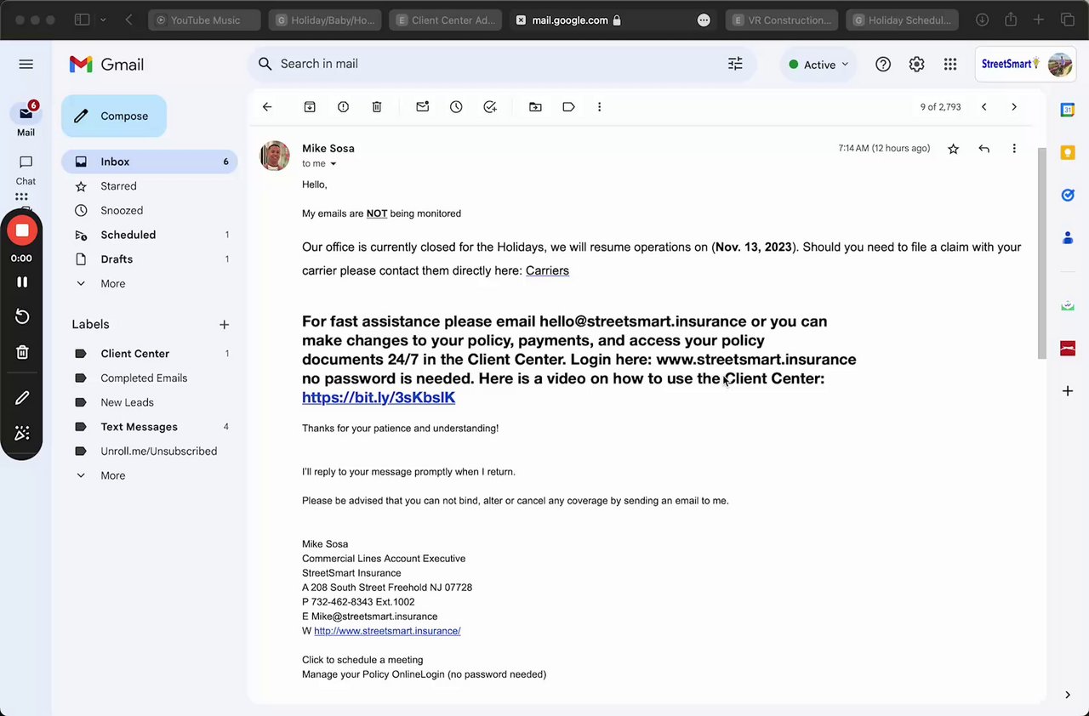Viewport: 1089px width, 716px height.
Task: Click the email vertical scrollbar
Action: point(1041,253)
